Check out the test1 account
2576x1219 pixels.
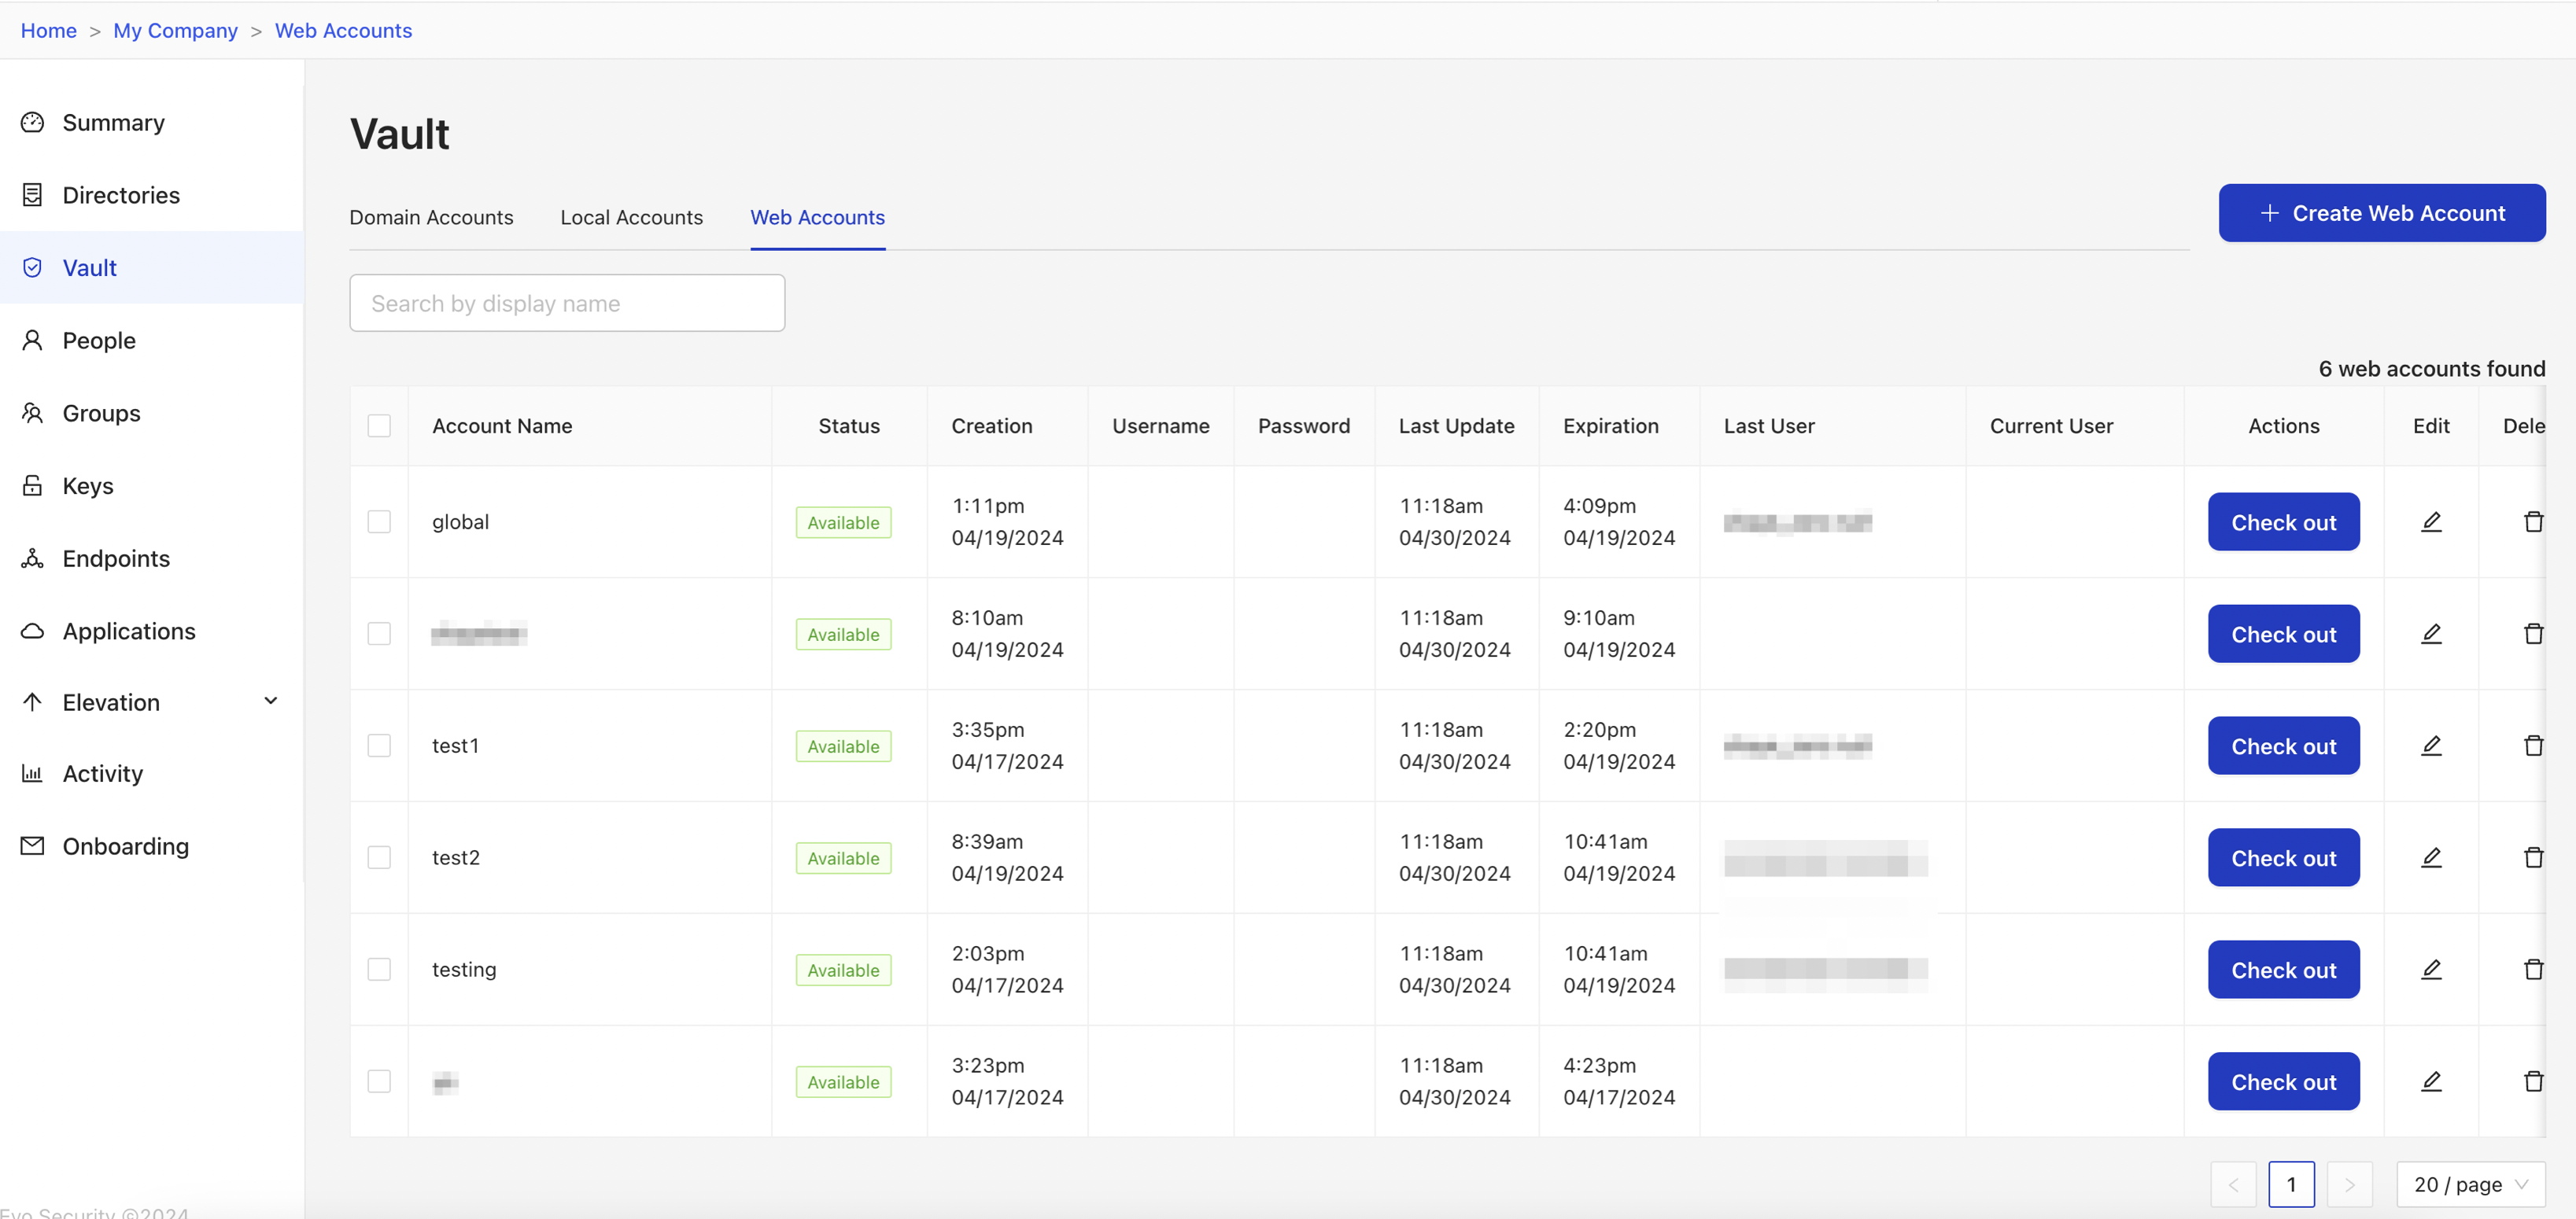tap(2283, 746)
